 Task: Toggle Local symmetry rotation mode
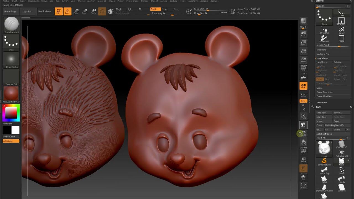(303, 86)
